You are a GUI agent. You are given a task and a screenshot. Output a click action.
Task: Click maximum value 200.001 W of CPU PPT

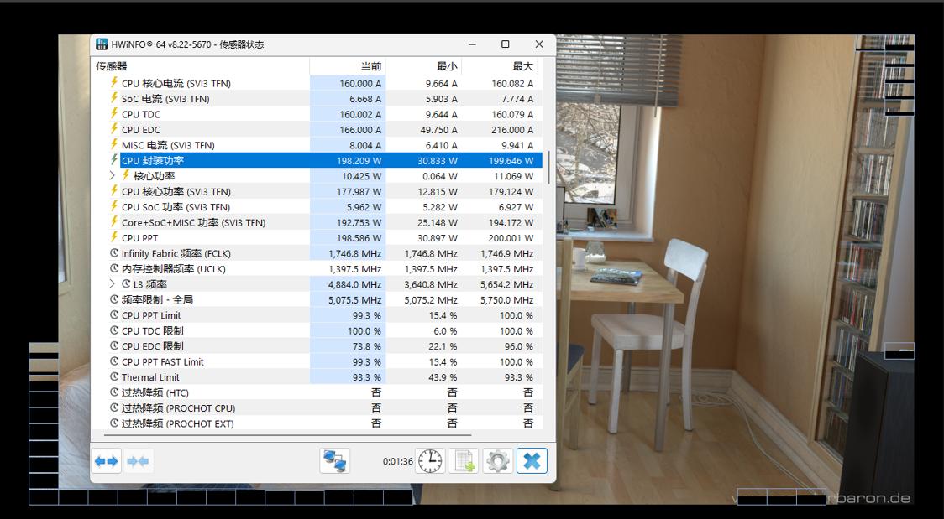tap(511, 238)
